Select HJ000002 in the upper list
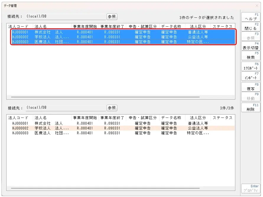263x197 pixels. point(20,37)
